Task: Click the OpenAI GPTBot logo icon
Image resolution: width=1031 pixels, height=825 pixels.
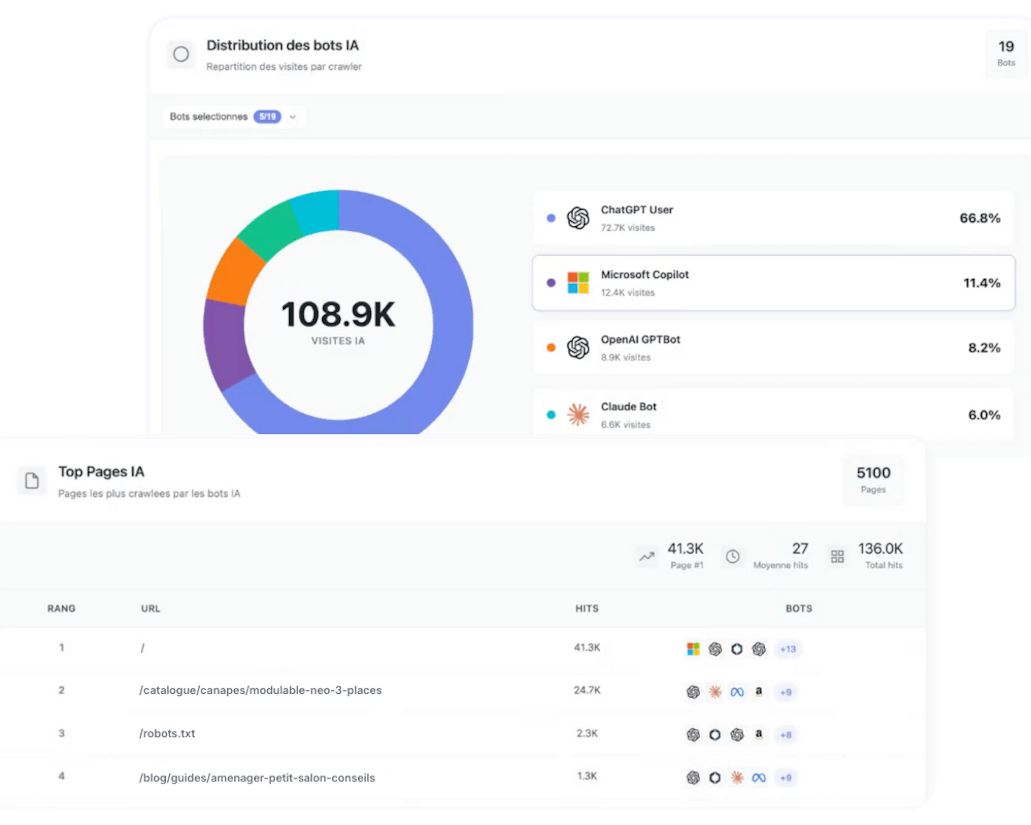Action: pos(578,348)
